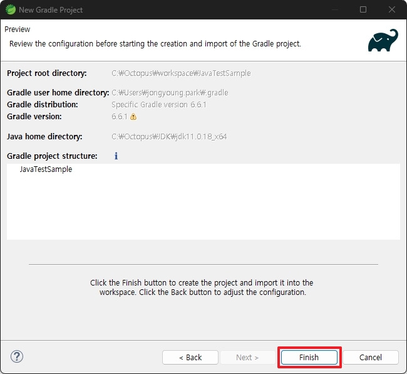Click the 'Gradle distribution:' label

tap(43, 105)
